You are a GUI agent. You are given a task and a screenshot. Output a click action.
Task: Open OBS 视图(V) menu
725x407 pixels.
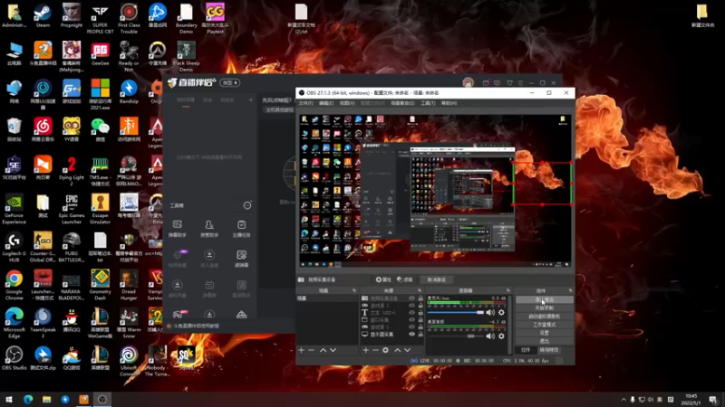pos(347,103)
